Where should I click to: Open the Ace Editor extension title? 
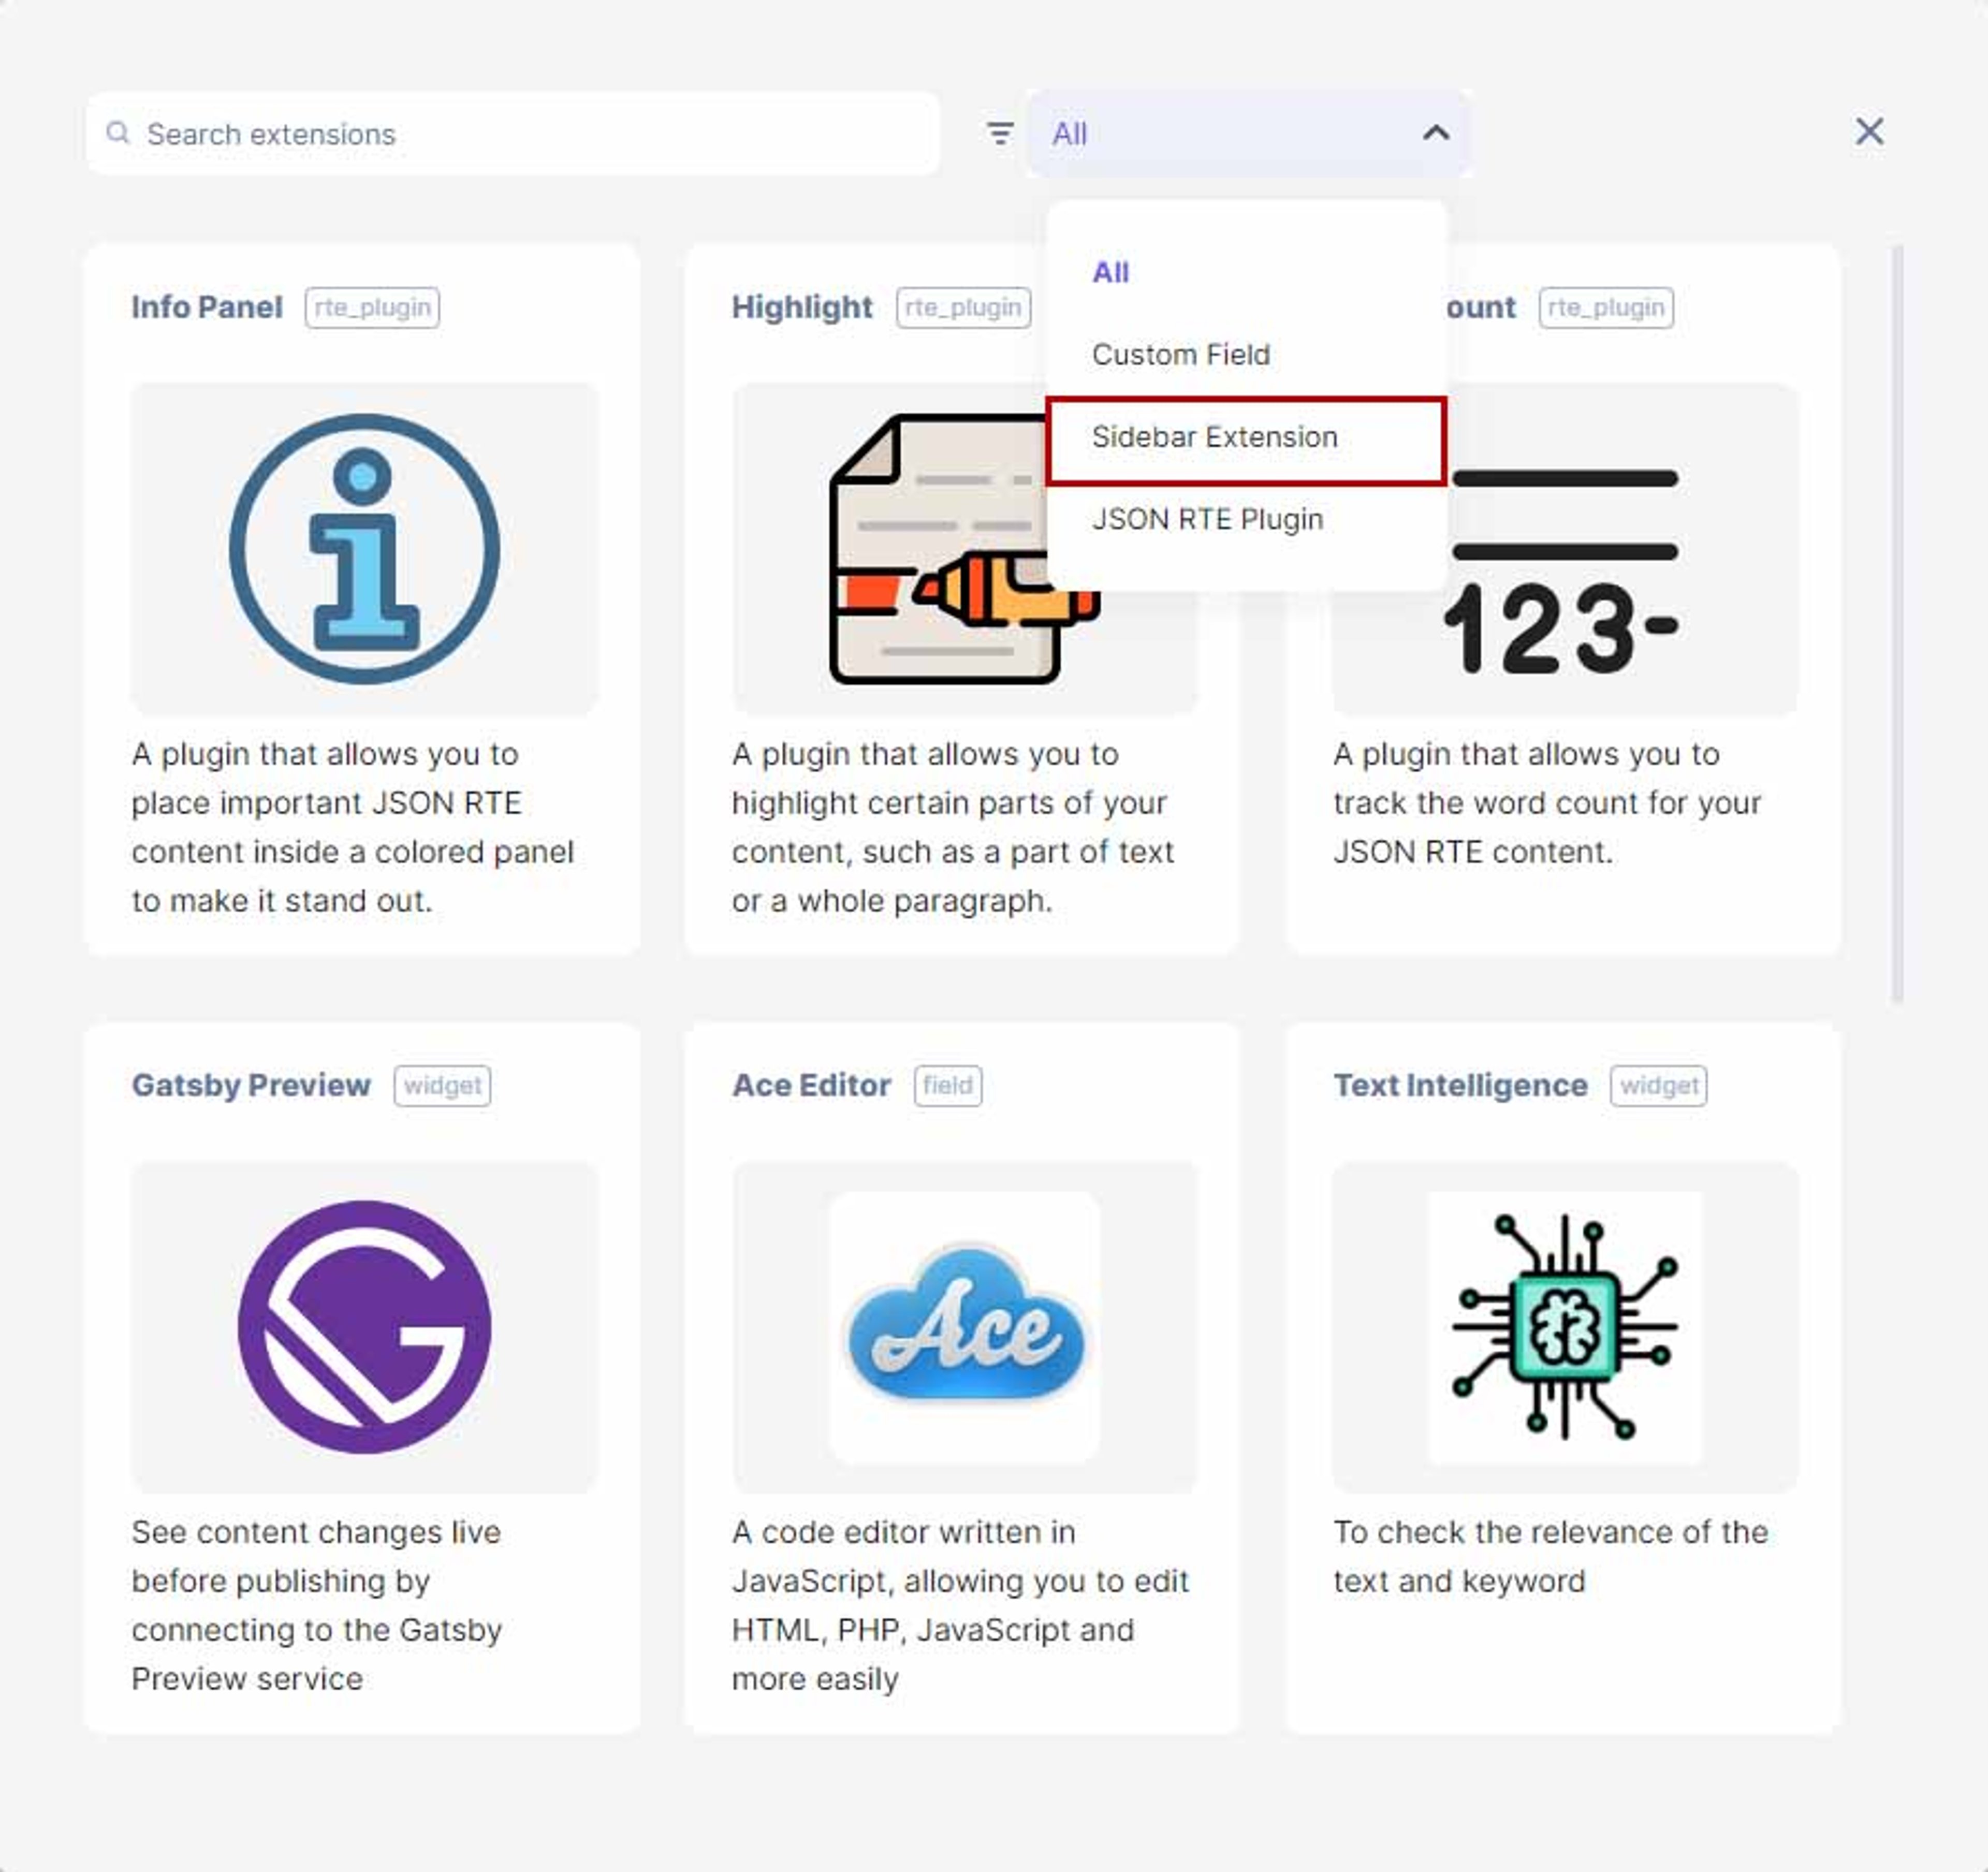pyautogui.click(x=811, y=1085)
